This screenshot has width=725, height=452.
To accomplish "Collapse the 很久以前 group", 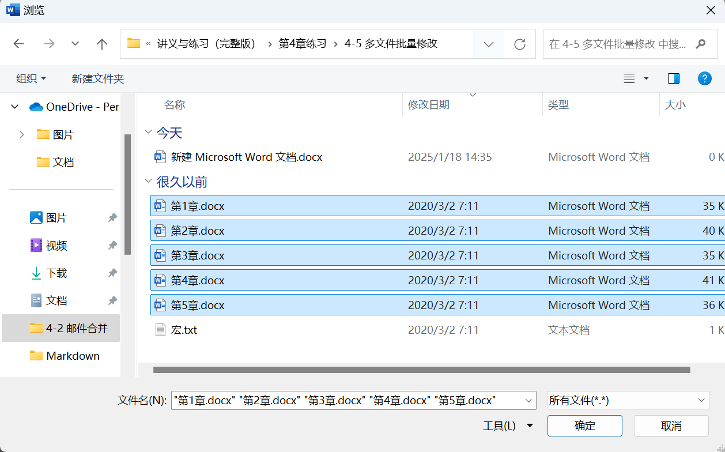I will point(148,182).
